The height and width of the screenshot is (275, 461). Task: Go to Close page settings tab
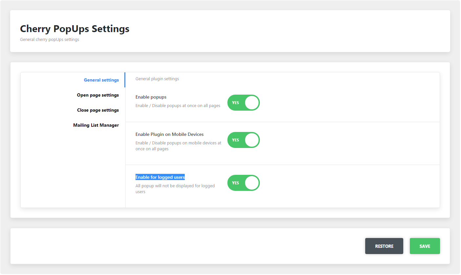pyautogui.click(x=98, y=110)
